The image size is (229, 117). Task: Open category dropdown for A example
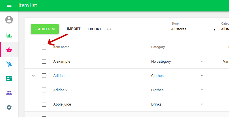tap(202, 61)
